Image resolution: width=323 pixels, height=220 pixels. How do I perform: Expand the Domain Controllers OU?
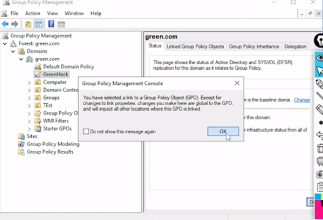pyautogui.click(x=29, y=90)
